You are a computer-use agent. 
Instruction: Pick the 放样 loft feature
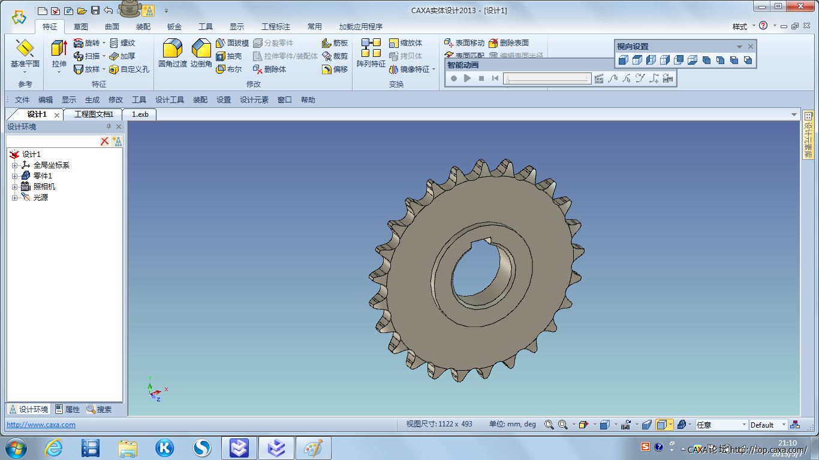click(86, 69)
